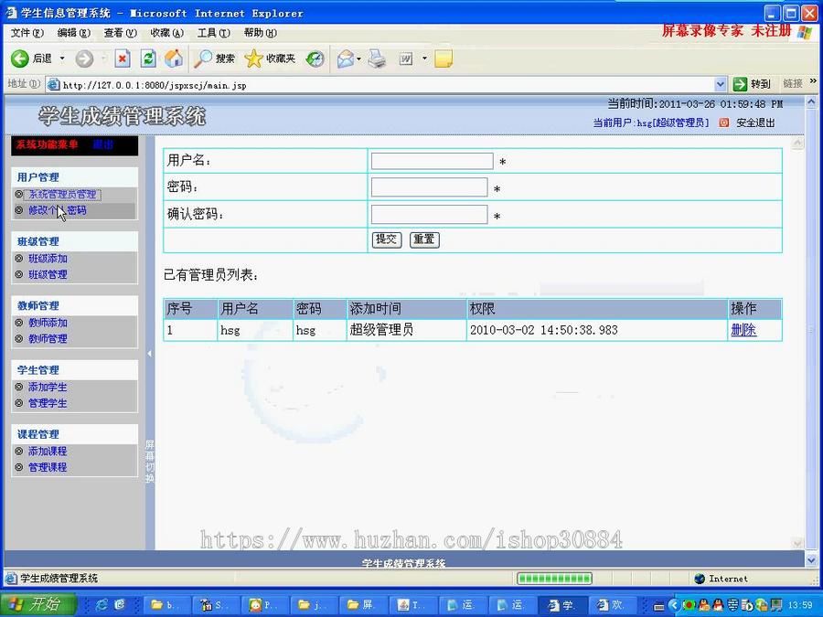
Task: Open the History globe icon
Action: click(x=315, y=59)
